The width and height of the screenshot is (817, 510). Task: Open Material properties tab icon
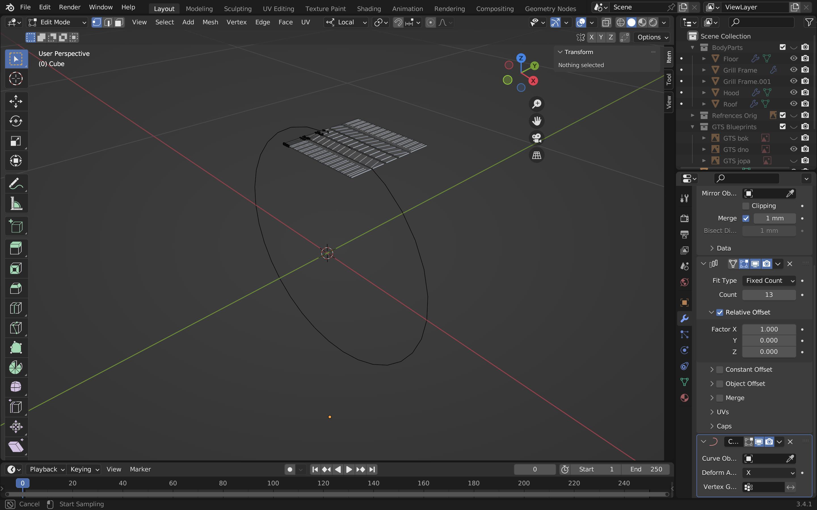coord(684,398)
